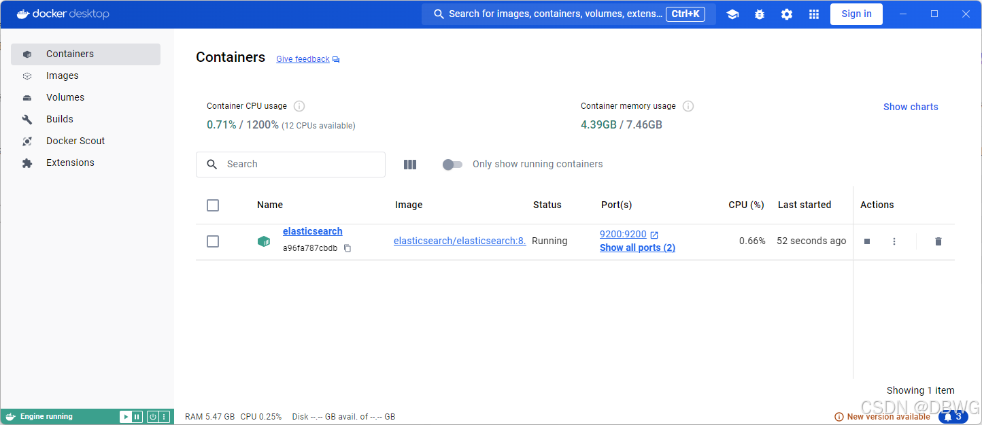The width and height of the screenshot is (982, 425).
Task: Delete the elasticsearch container trash icon
Action: coord(938,241)
